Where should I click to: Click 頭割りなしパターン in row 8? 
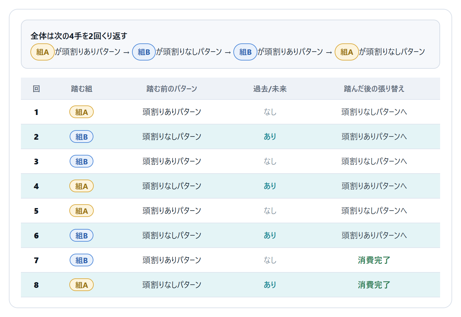pyautogui.click(x=172, y=285)
